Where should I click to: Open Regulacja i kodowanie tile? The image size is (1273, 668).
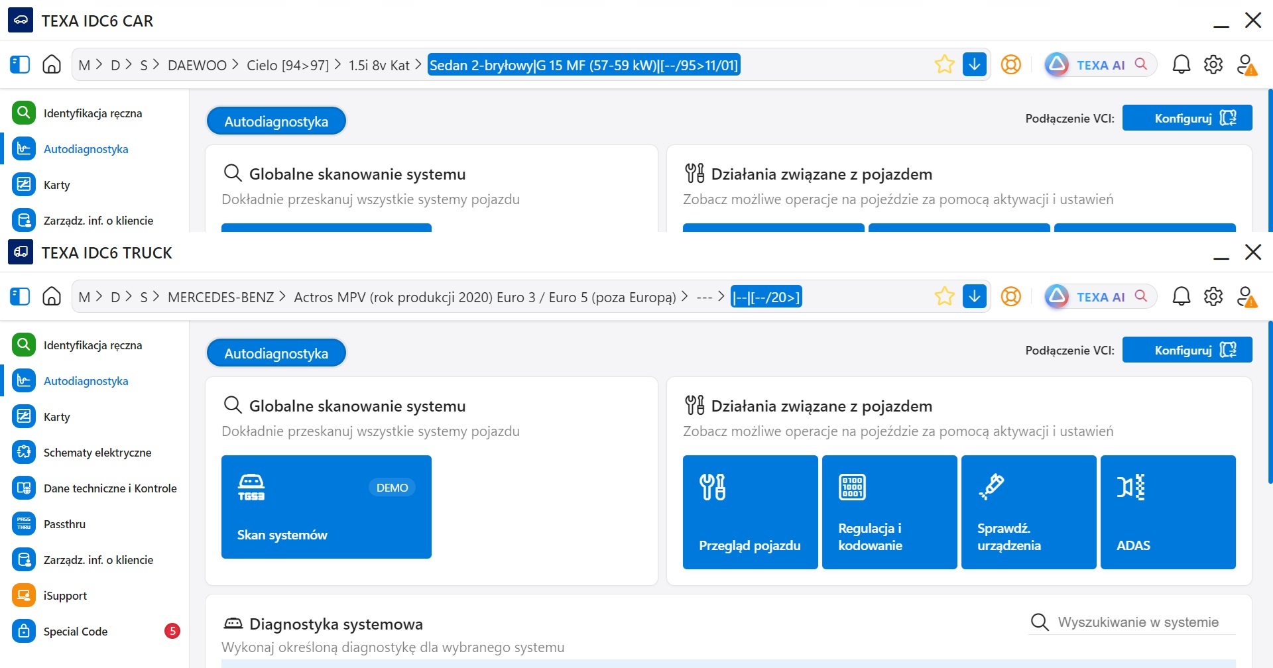(890, 512)
